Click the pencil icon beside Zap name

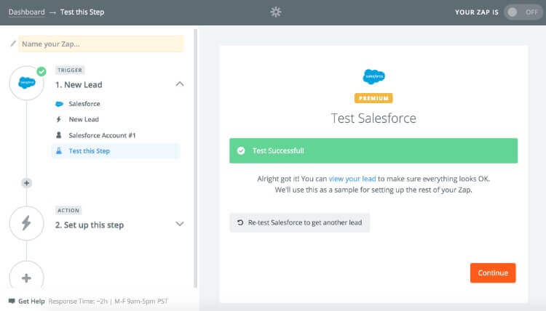click(x=13, y=44)
